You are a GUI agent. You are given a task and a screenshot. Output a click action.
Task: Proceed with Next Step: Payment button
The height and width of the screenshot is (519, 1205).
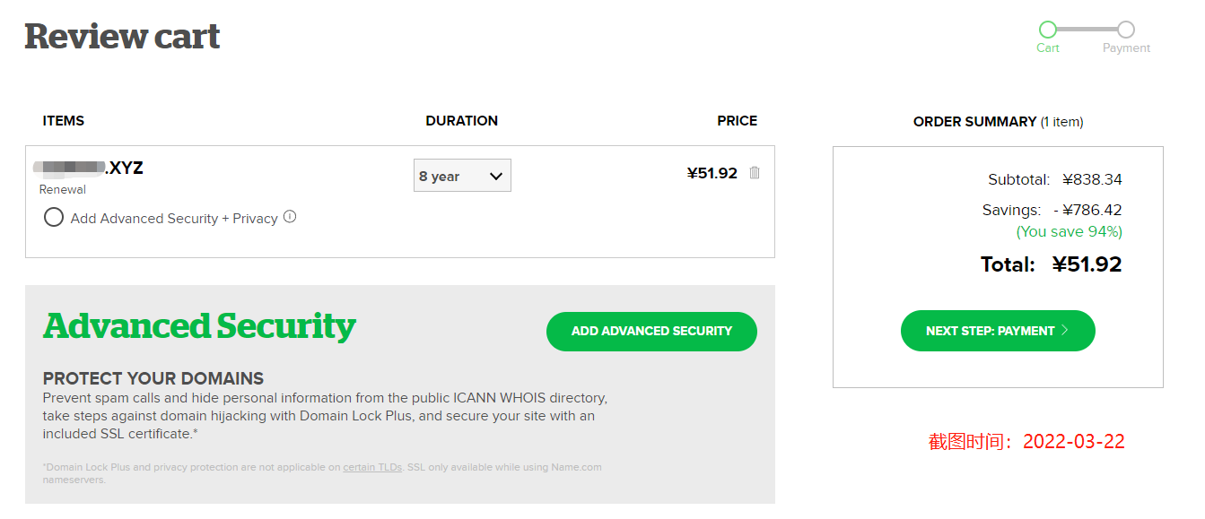(x=998, y=331)
